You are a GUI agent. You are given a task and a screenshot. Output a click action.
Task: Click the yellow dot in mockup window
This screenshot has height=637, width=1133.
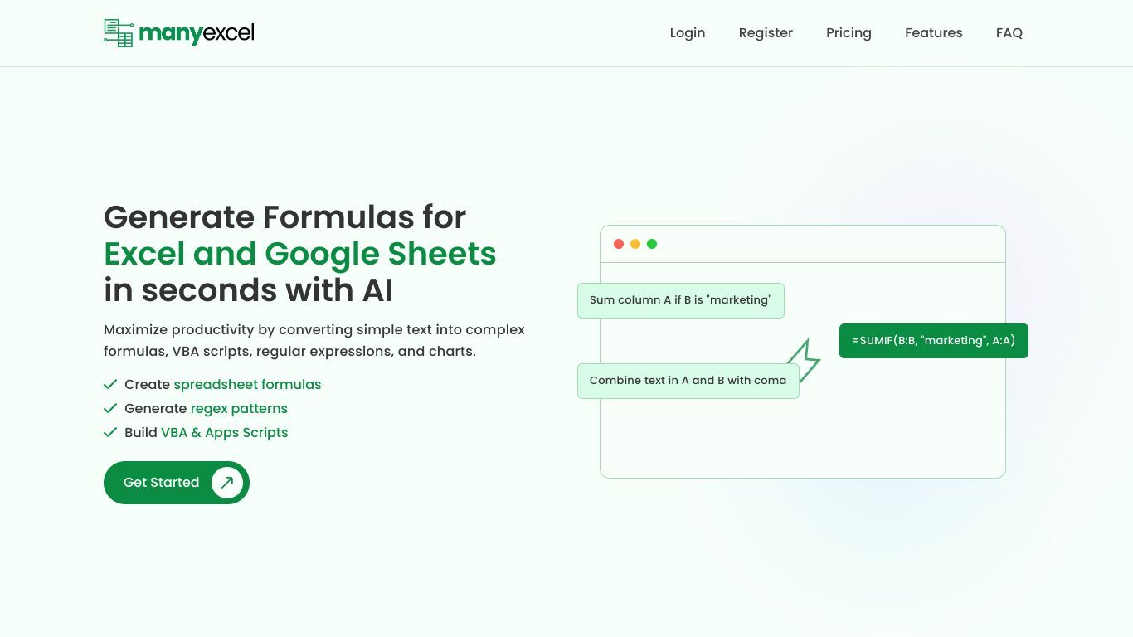[x=635, y=244]
